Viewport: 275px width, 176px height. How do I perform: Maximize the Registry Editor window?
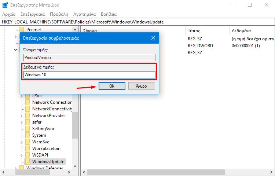(x=250, y=5)
